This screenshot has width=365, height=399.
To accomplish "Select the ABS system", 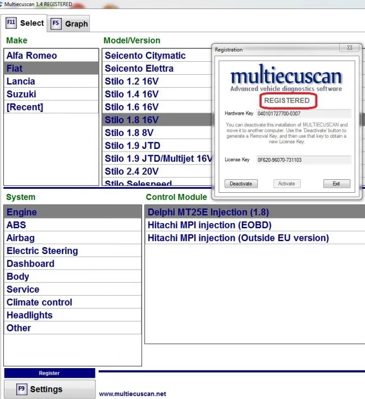I will click(x=16, y=225).
